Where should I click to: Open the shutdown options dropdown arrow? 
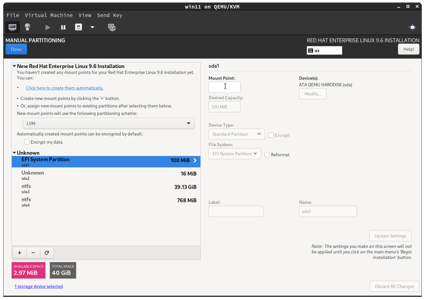pyautogui.click(x=92, y=27)
